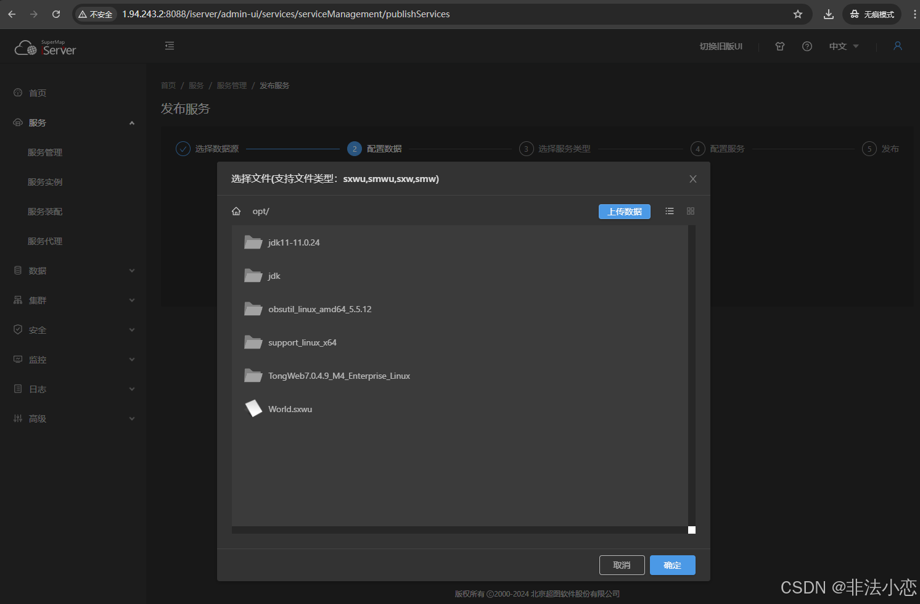The width and height of the screenshot is (920, 604).
Task: Expand the 集群 sidebar menu
Action: pyautogui.click(x=74, y=300)
